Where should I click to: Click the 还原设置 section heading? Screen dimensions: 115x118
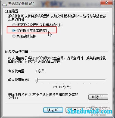tap(12, 11)
